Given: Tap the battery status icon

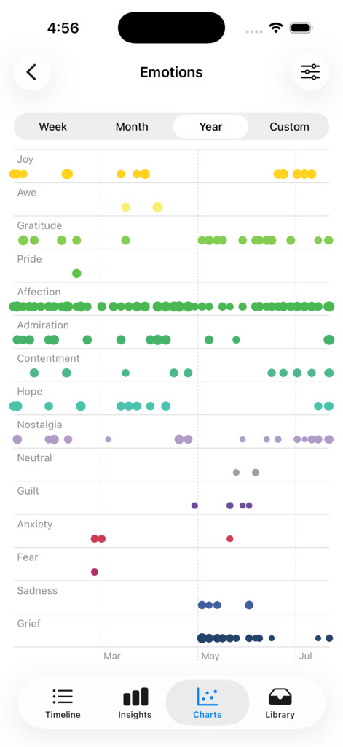Looking at the screenshot, I should click(x=301, y=28).
